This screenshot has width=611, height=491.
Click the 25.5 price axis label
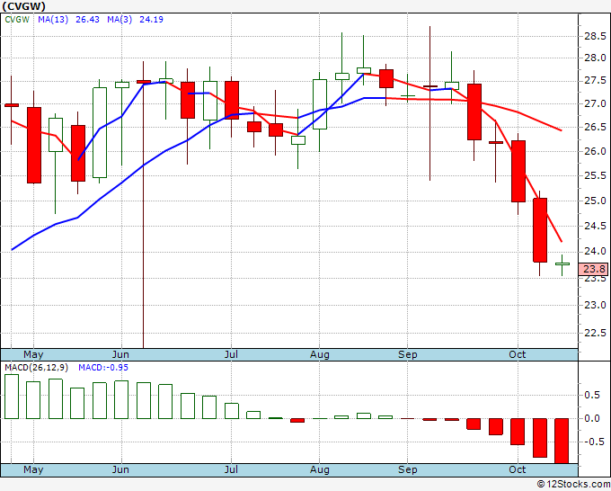pos(595,176)
